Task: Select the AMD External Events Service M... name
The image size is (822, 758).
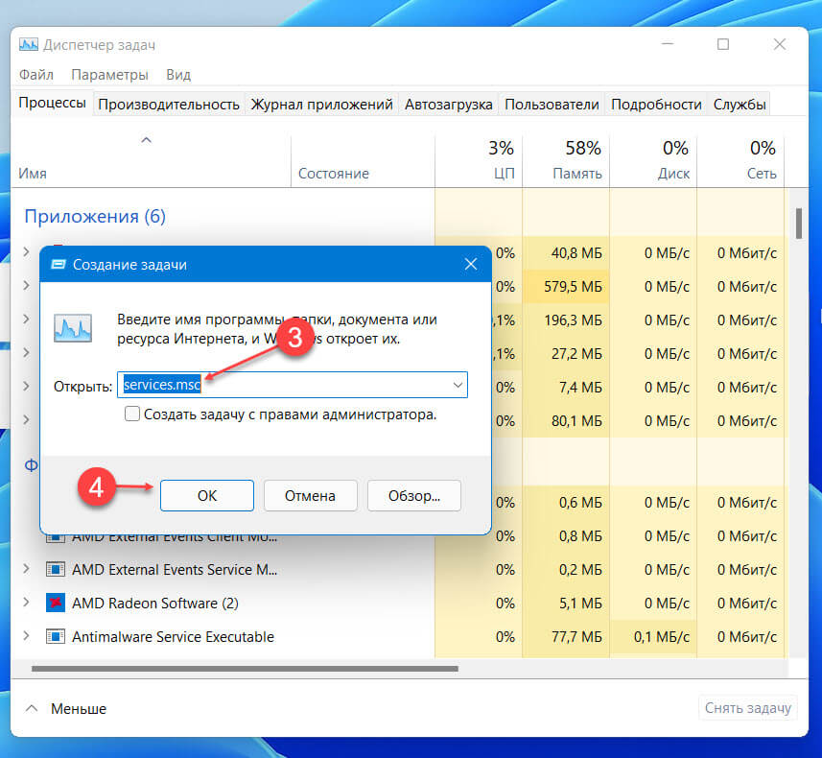Action: (x=175, y=569)
